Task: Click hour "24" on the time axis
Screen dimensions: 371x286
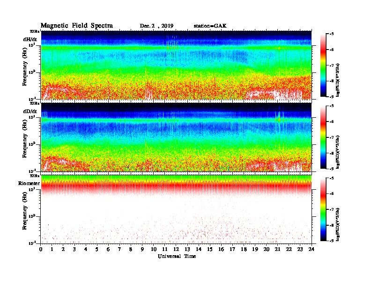Action: 312,250
